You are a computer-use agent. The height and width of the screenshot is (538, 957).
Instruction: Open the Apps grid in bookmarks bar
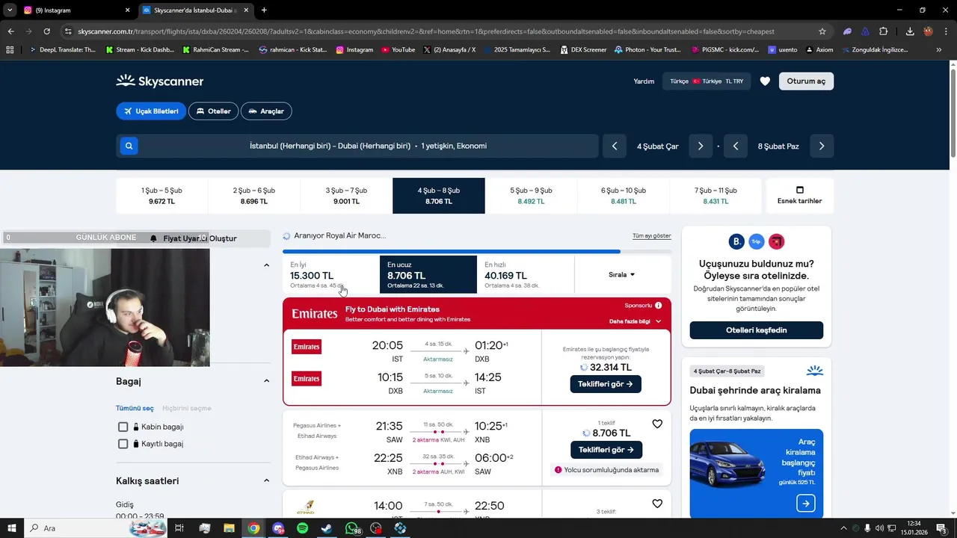(x=10, y=49)
